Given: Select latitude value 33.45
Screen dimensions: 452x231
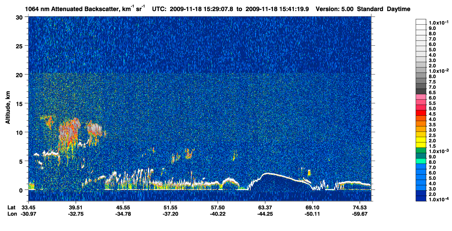Looking at the screenshot, I should [x=28, y=207].
